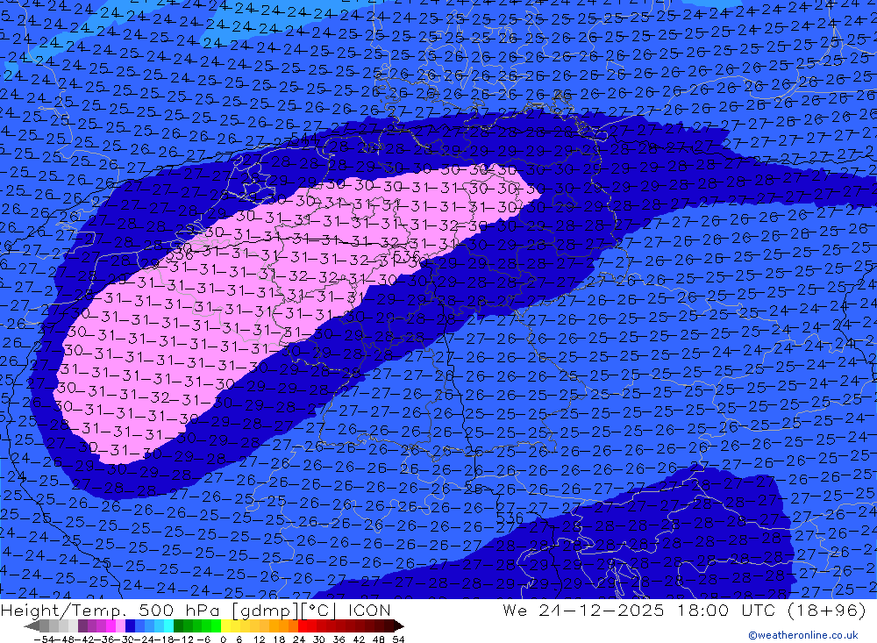The width and height of the screenshot is (877, 643).
Task: Pick the light pink swatch in the color scale
Action: pyautogui.click(x=120, y=626)
